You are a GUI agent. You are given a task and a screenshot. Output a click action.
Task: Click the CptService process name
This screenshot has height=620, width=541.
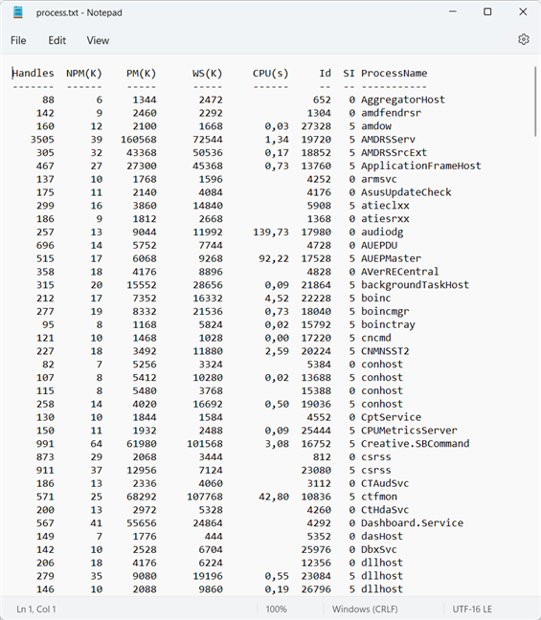click(391, 417)
